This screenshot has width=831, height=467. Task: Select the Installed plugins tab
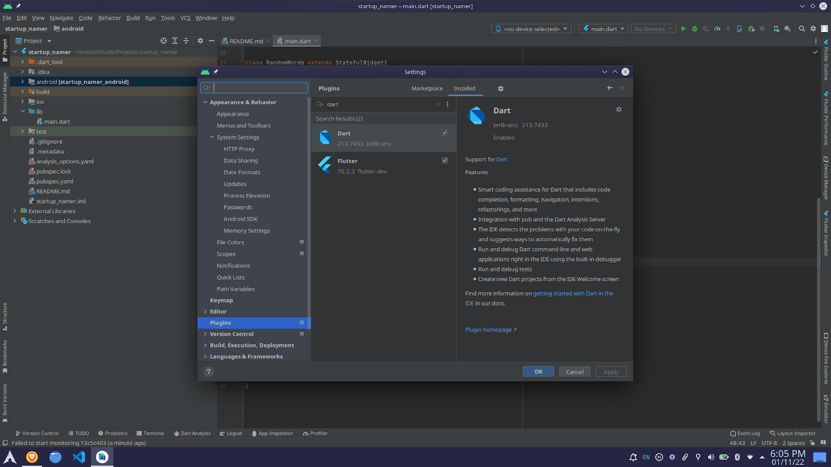tap(464, 89)
